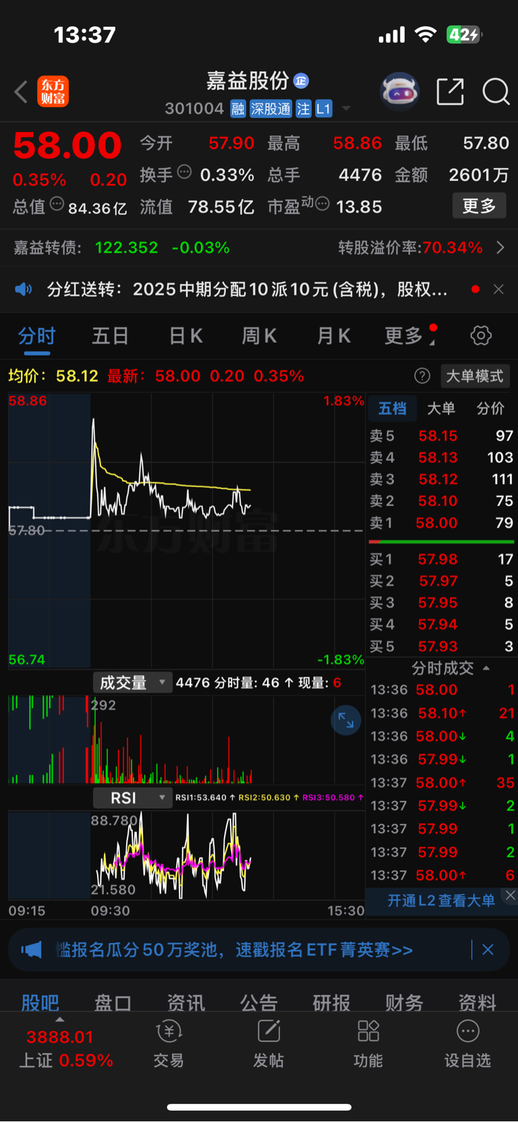The image size is (518, 1122).
Task: Expand chart to fullscreen icon
Action: pyautogui.click(x=345, y=720)
